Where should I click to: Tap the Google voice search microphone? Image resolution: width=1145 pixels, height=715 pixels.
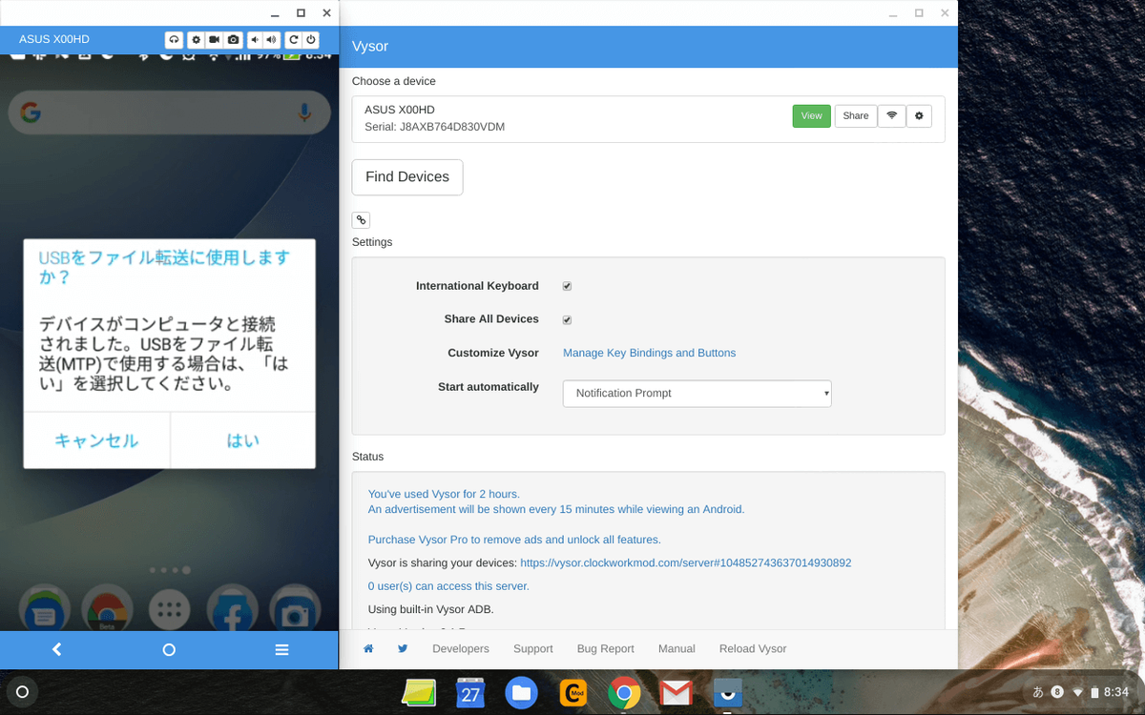pyautogui.click(x=304, y=112)
